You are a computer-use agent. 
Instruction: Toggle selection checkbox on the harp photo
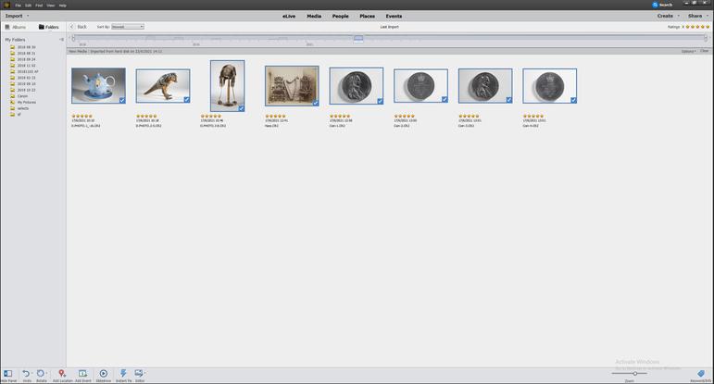pyautogui.click(x=315, y=103)
